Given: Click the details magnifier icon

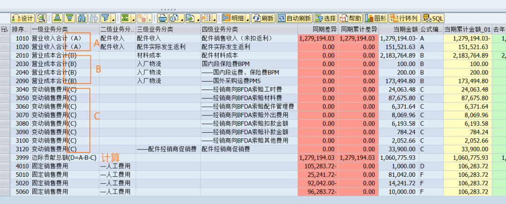Looking at the screenshot, I should click(x=41, y=18).
